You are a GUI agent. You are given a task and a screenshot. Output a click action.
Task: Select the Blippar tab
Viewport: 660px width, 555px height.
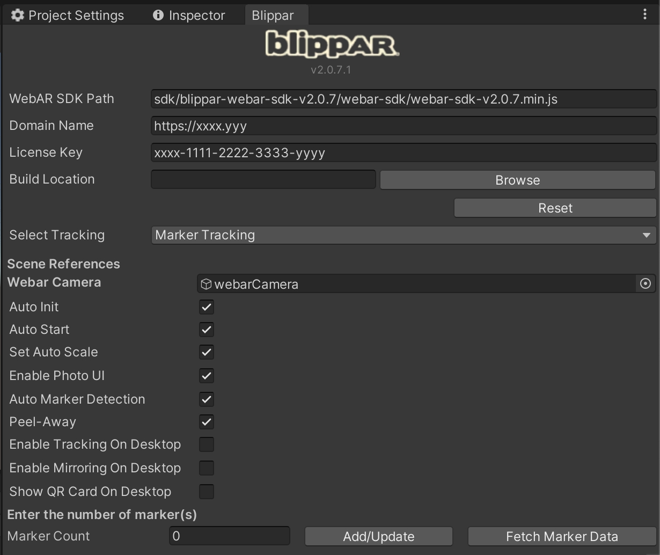pos(273,16)
